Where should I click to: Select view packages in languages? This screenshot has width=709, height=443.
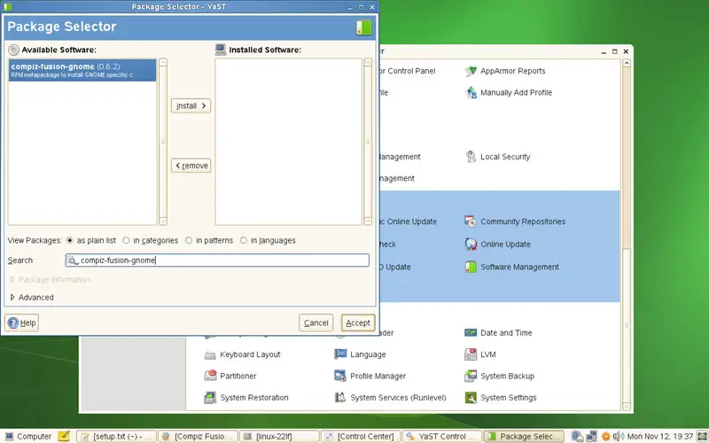pos(243,240)
